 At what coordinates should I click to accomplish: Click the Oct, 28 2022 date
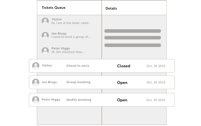(156, 66)
